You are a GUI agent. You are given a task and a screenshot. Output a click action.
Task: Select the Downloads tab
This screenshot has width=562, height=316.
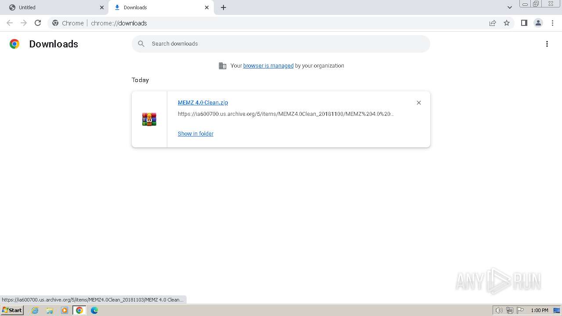pyautogui.click(x=162, y=7)
